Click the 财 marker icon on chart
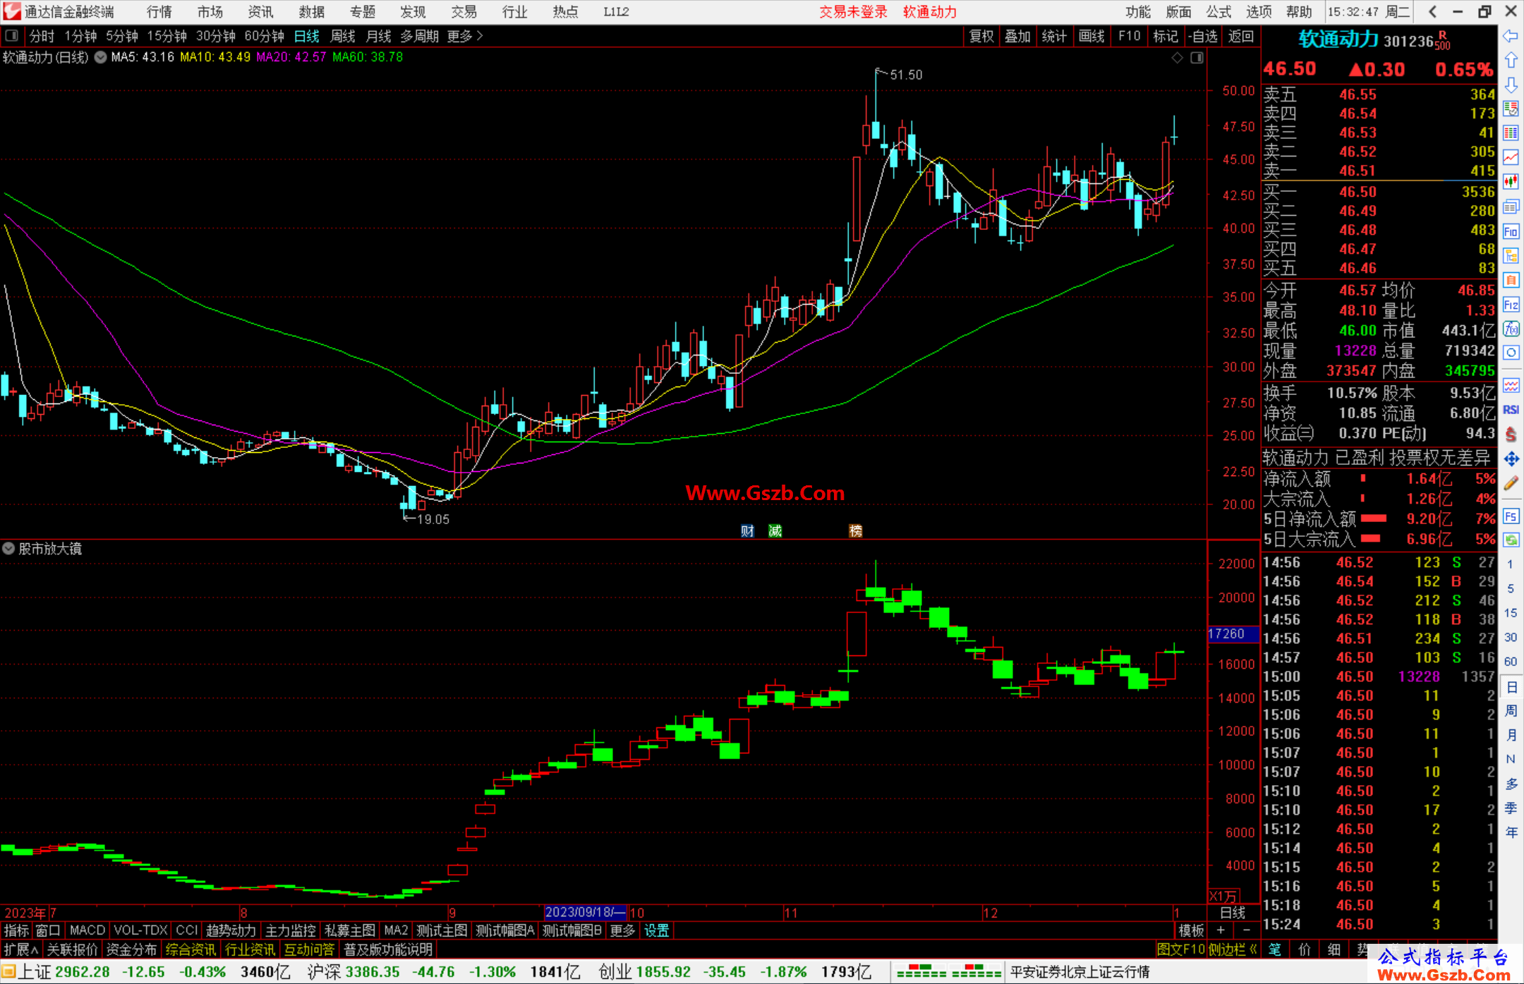1524x984 pixels. point(747,531)
